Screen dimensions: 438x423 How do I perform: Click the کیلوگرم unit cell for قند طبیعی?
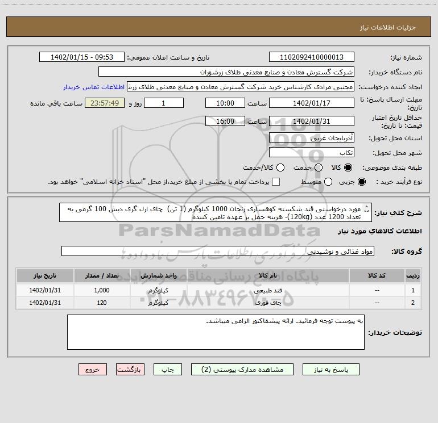point(158,290)
